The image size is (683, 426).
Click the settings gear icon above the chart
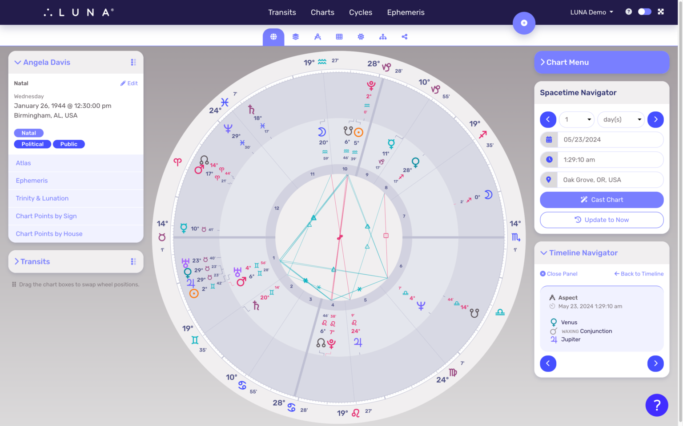(x=361, y=37)
